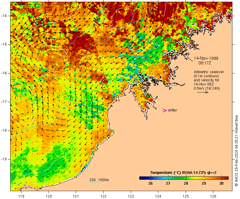The image size is (240, 199).
Task: Click the latitude axis label -15
Action: pos(4,44)
